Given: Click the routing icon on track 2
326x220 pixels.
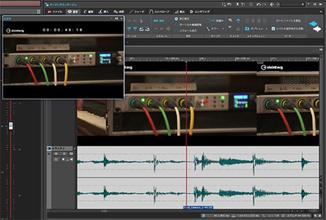Looking at the screenshot, I should click(x=56, y=159).
